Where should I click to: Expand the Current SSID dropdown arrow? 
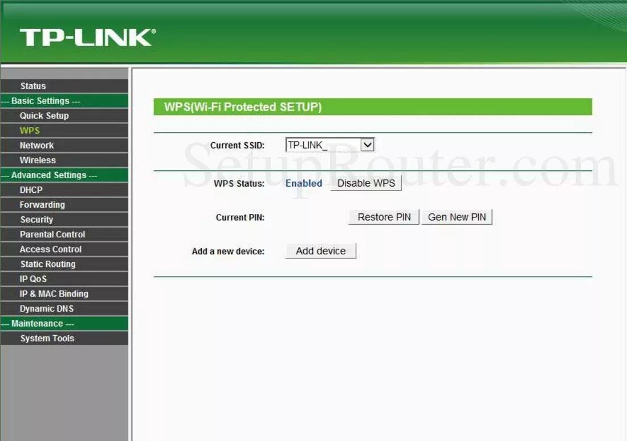click(x=368, y=145)
